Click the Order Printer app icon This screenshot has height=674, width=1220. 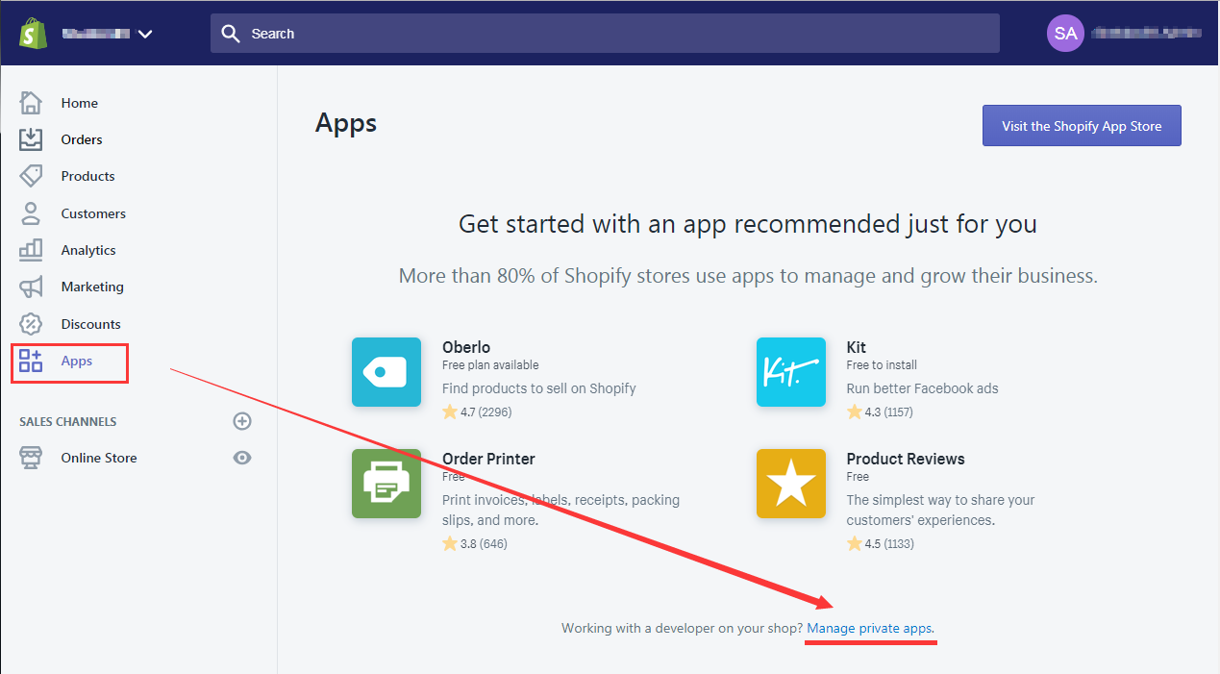tap(386, 484)
